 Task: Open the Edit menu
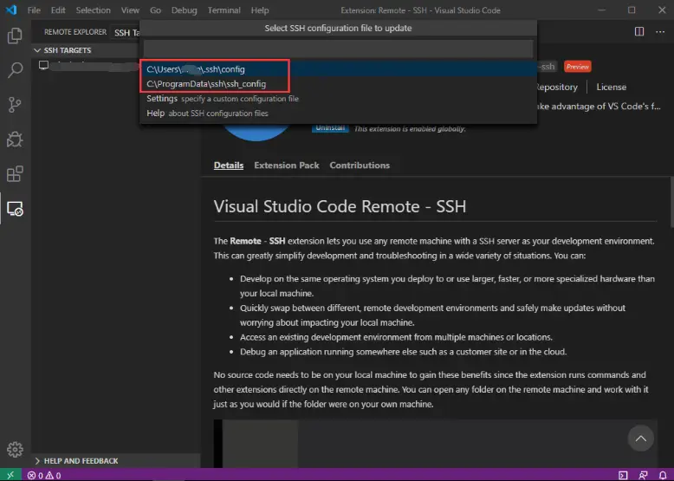pos(58,10)
